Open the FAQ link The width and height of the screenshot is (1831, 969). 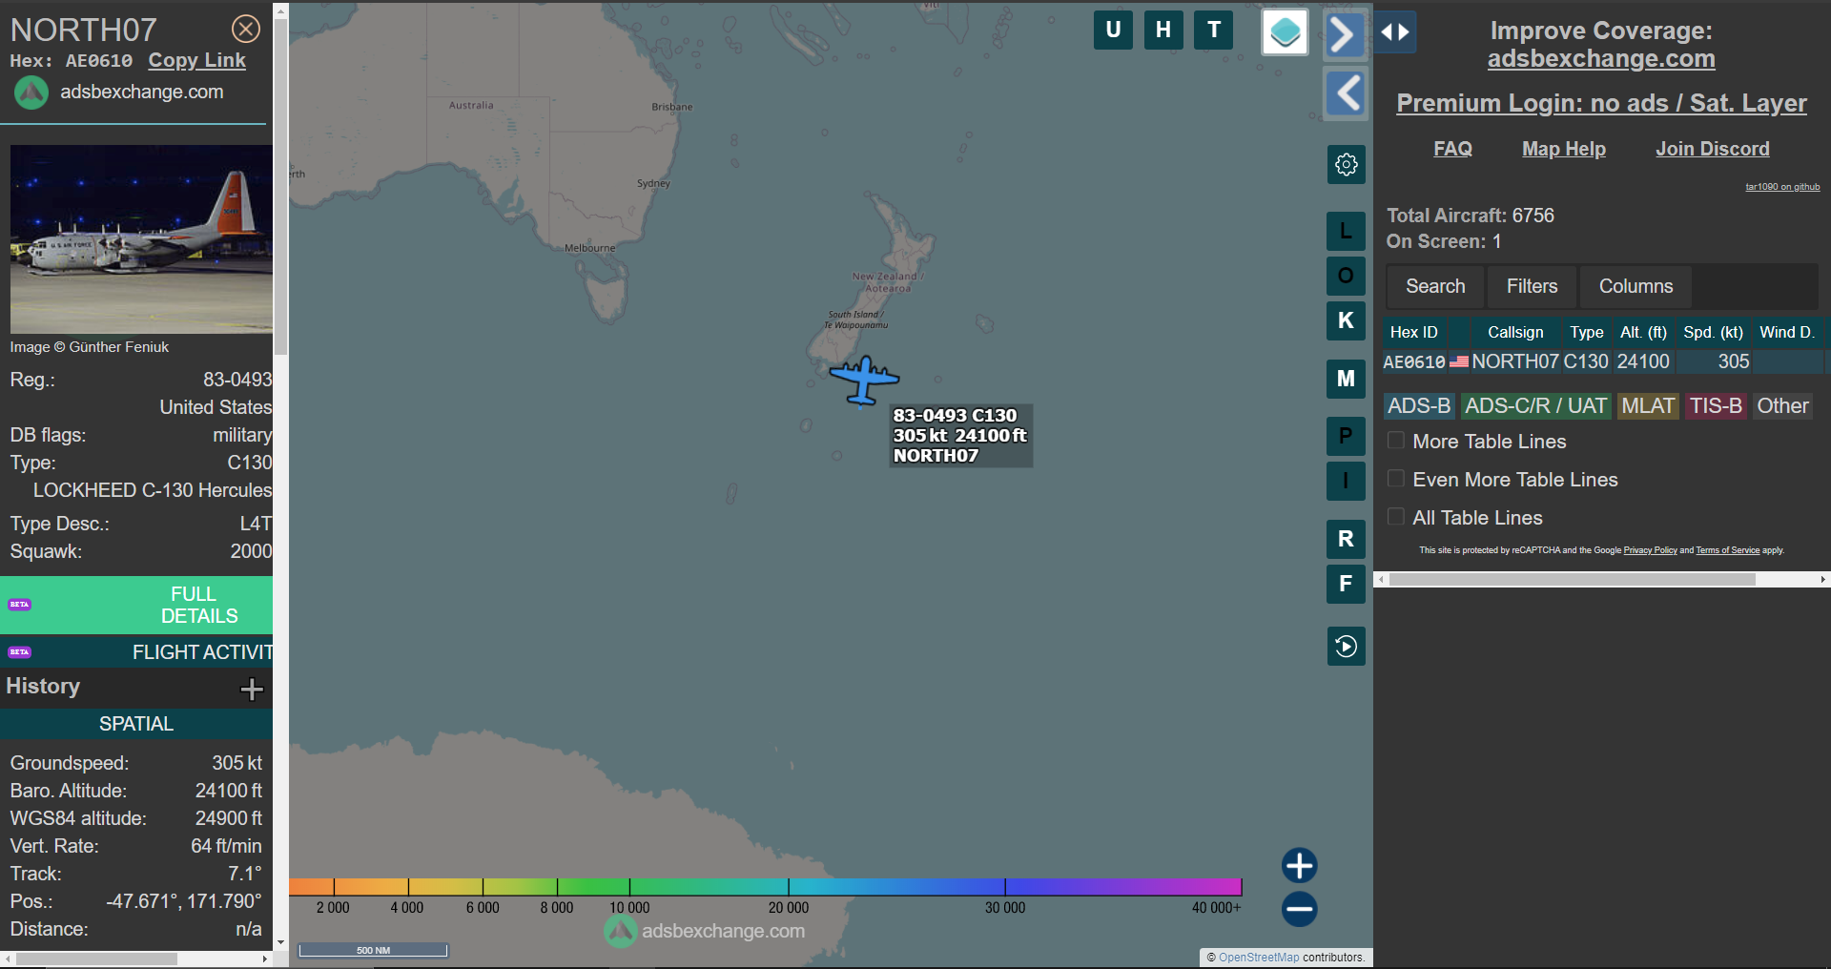point(1452,149)
